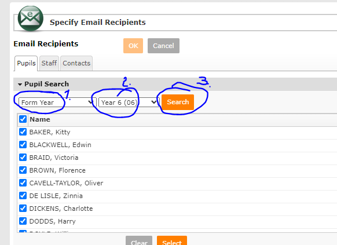Click the DODDS, Harry row name

pos(53,221)
